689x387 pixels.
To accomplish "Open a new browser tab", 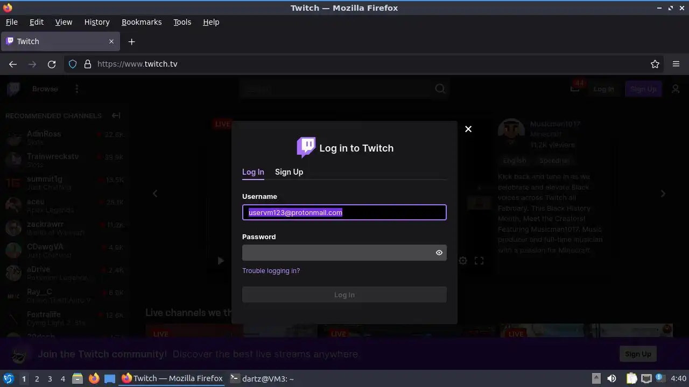I will click(x=131, y=41).
